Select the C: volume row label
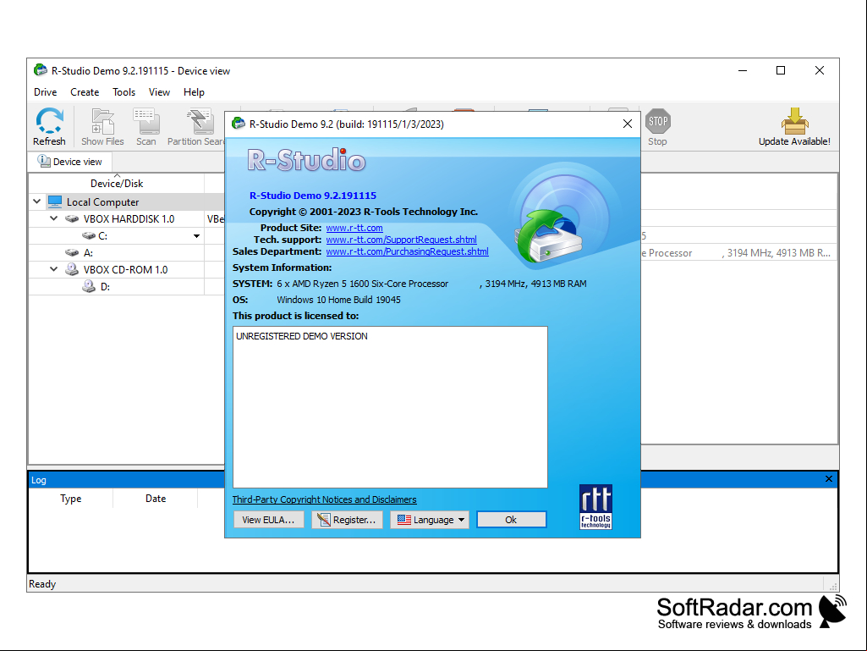Viewport: 867px width, 651px height. pos(103,236)
